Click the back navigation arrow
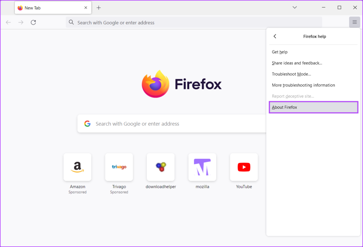Image resolution: width=363 pixels, height=247 pixels. (8, 22)
